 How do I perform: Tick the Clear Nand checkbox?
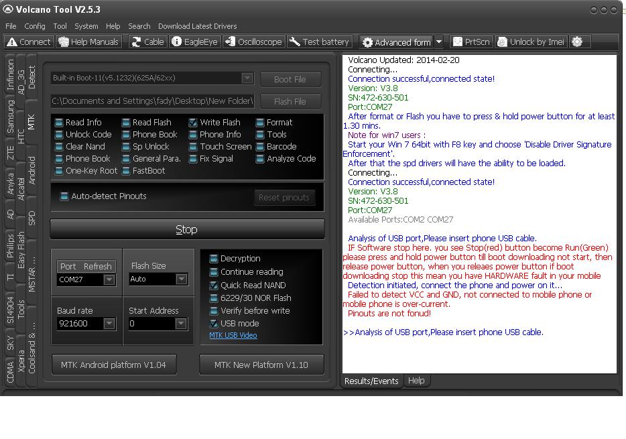point(59,147)
